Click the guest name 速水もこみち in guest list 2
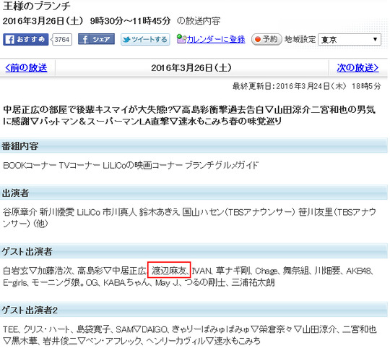The height and width of the screenshot is (359, 390). coord(237,341)
